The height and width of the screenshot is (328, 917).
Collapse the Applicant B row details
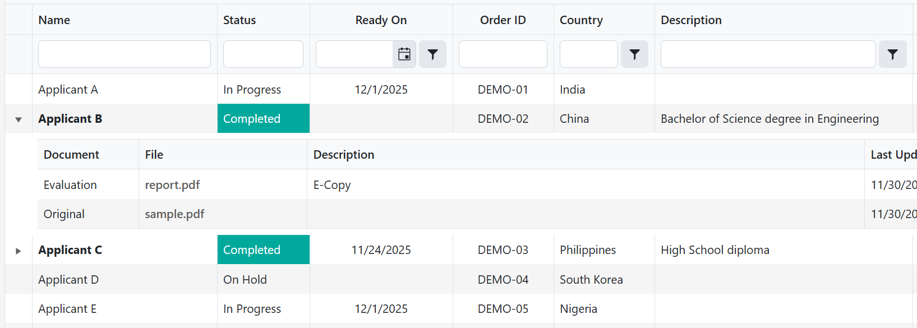(19, 119)
